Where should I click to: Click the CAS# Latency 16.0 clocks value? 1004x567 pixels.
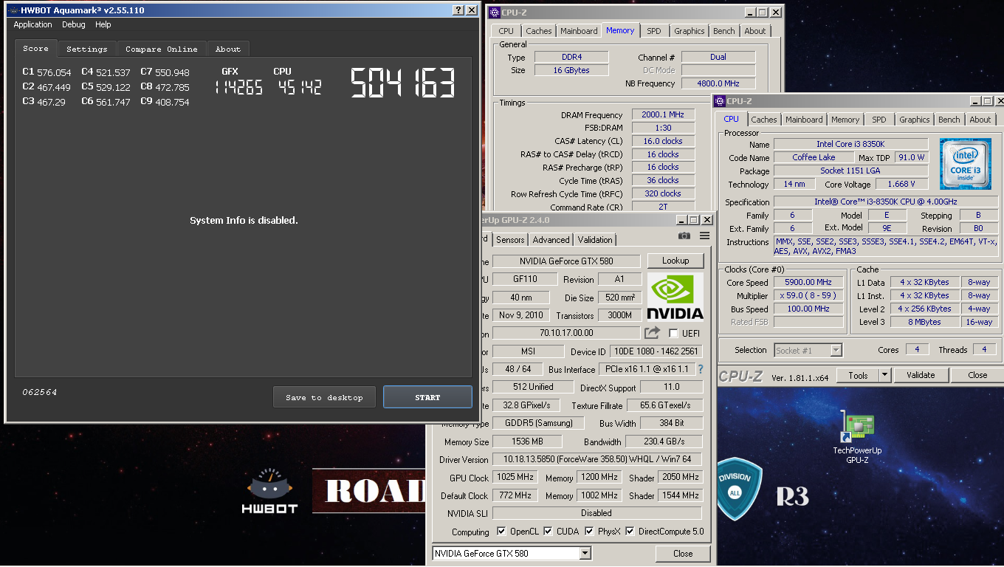663,141
